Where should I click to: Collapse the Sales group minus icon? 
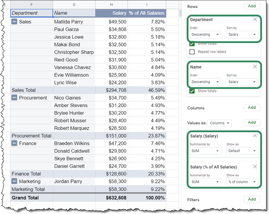point(15,22)
